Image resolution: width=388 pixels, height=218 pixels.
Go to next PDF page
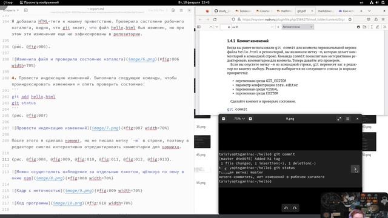[217, 27]
